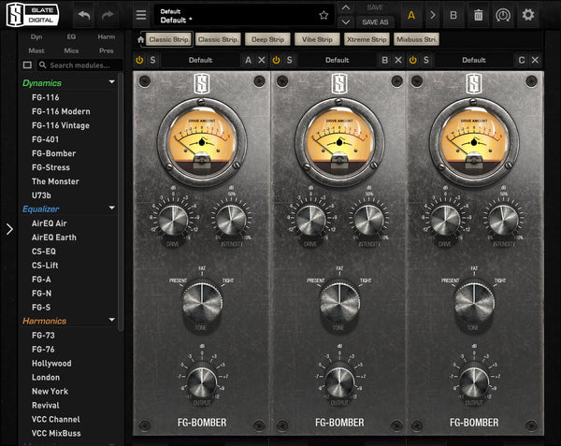
Task: Collapse the Harmonics module category
Action: point(112,321)
